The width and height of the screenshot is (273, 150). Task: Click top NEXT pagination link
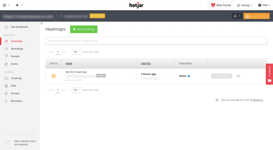[x=65, y=52]
